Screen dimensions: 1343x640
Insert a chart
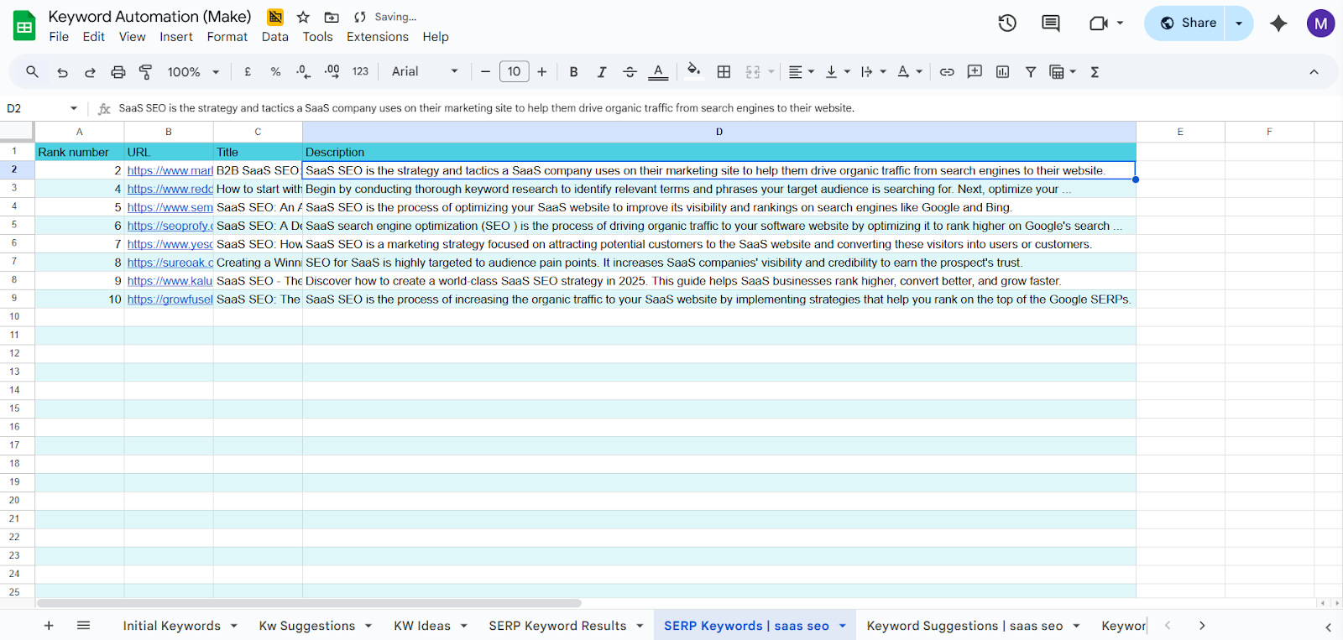click(1002, 72)
